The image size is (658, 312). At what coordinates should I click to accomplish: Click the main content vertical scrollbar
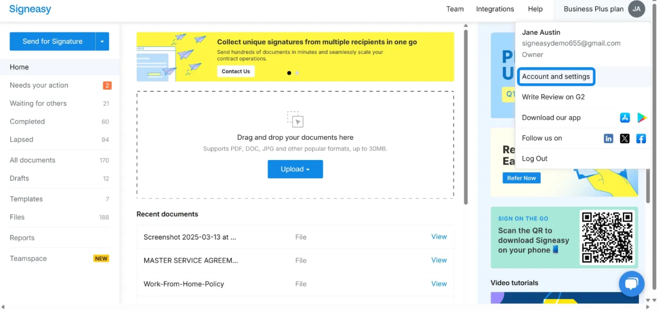coord(466,117)
